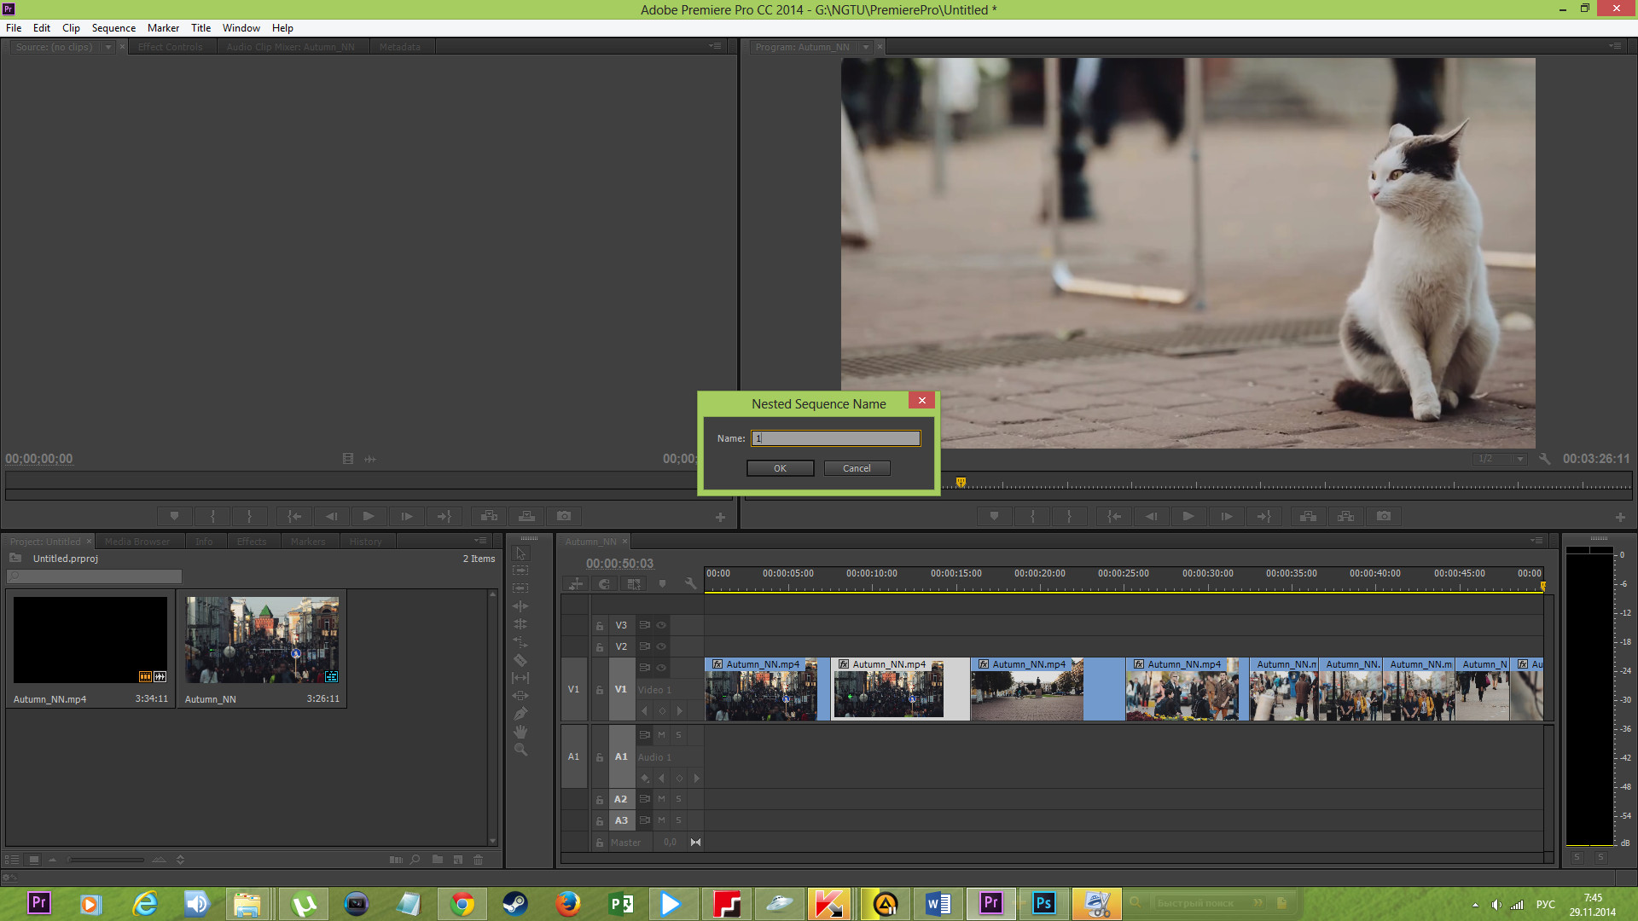This screenshot has width=1638, height=921.
Task: Select the Slip tool
Action: (x=521, y=678)
